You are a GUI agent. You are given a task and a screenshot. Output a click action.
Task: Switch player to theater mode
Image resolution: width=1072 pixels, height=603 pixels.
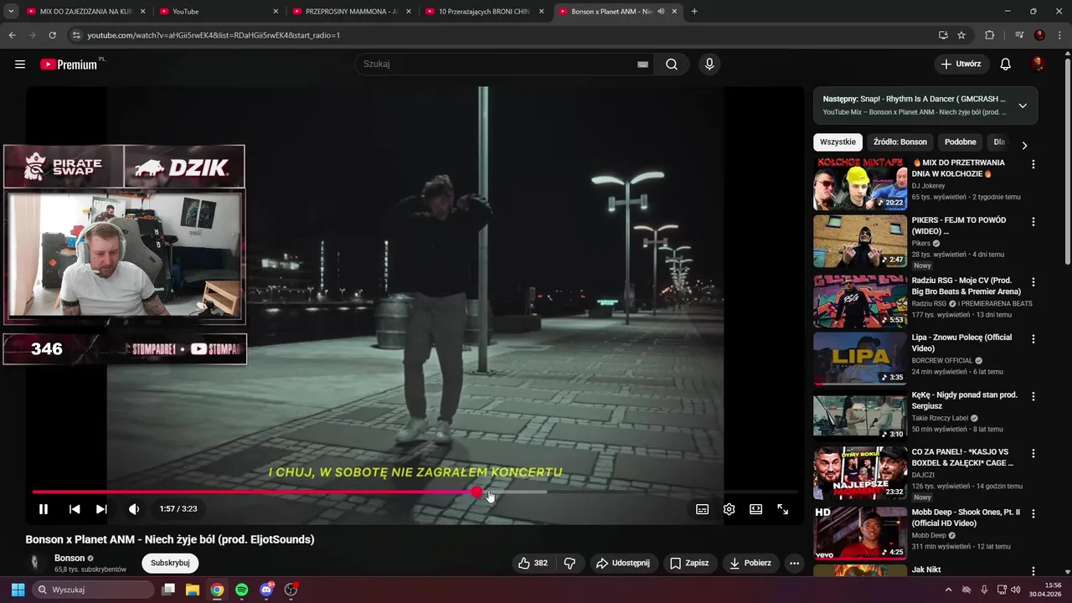(x=756, y=509)
